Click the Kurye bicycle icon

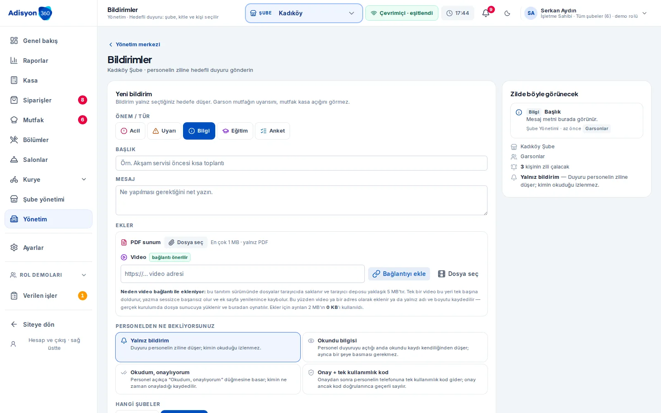coord(14,180)
